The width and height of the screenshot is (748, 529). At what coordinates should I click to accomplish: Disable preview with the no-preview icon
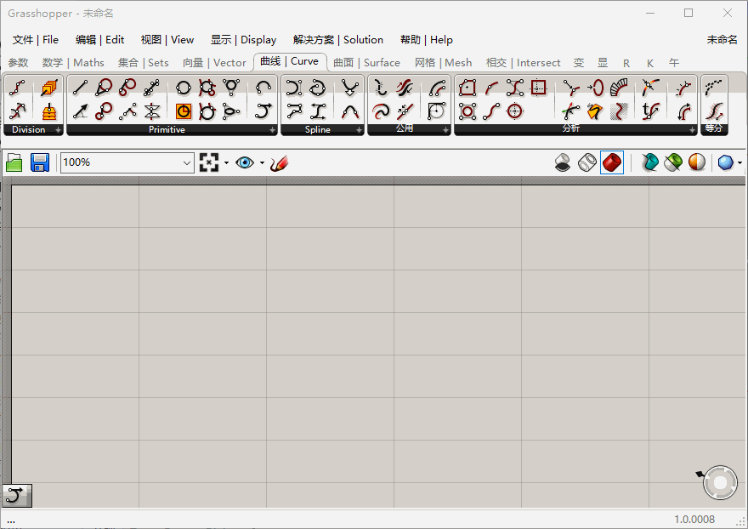563,162
